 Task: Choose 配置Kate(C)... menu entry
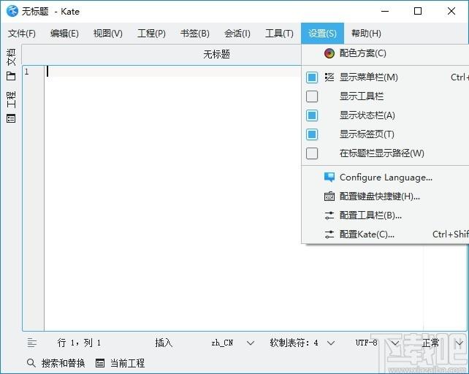pos(386,234)
